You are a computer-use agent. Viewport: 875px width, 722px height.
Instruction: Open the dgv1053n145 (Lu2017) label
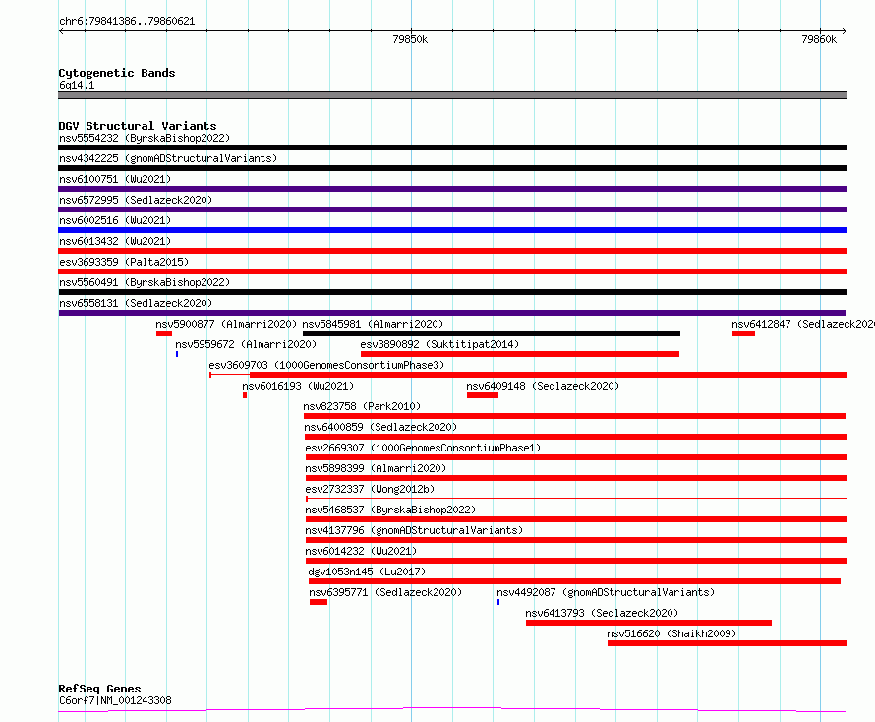367,572
